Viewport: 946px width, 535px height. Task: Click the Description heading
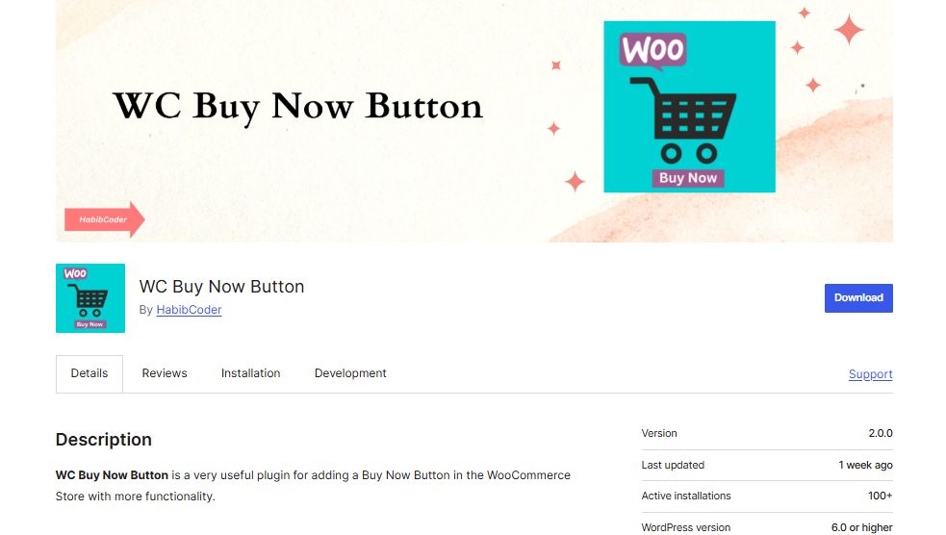pyautogui.click(x=104, y=440)
